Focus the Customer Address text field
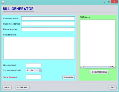 48,24
